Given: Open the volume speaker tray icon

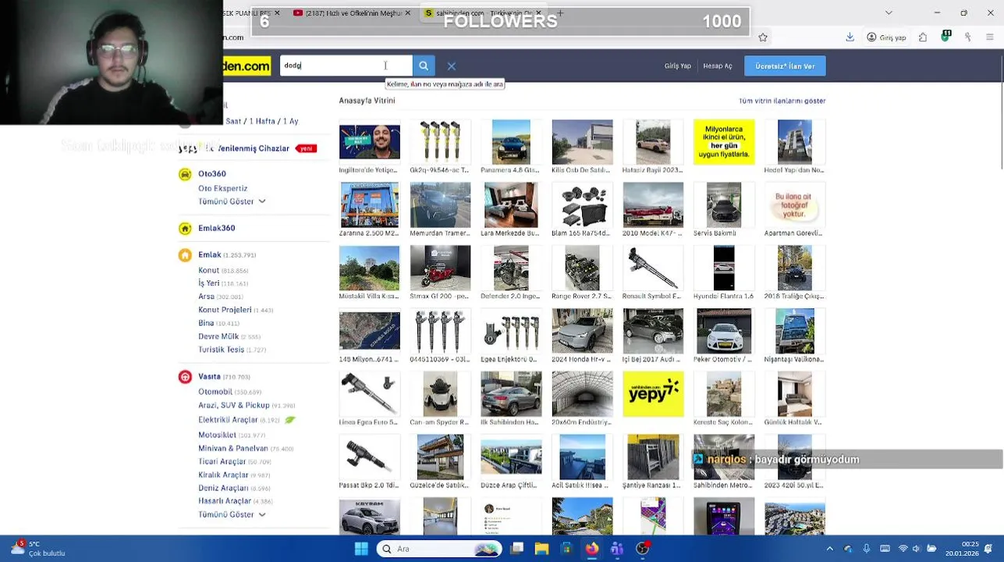Looking at the screenshot, I should tap(917, 549).
